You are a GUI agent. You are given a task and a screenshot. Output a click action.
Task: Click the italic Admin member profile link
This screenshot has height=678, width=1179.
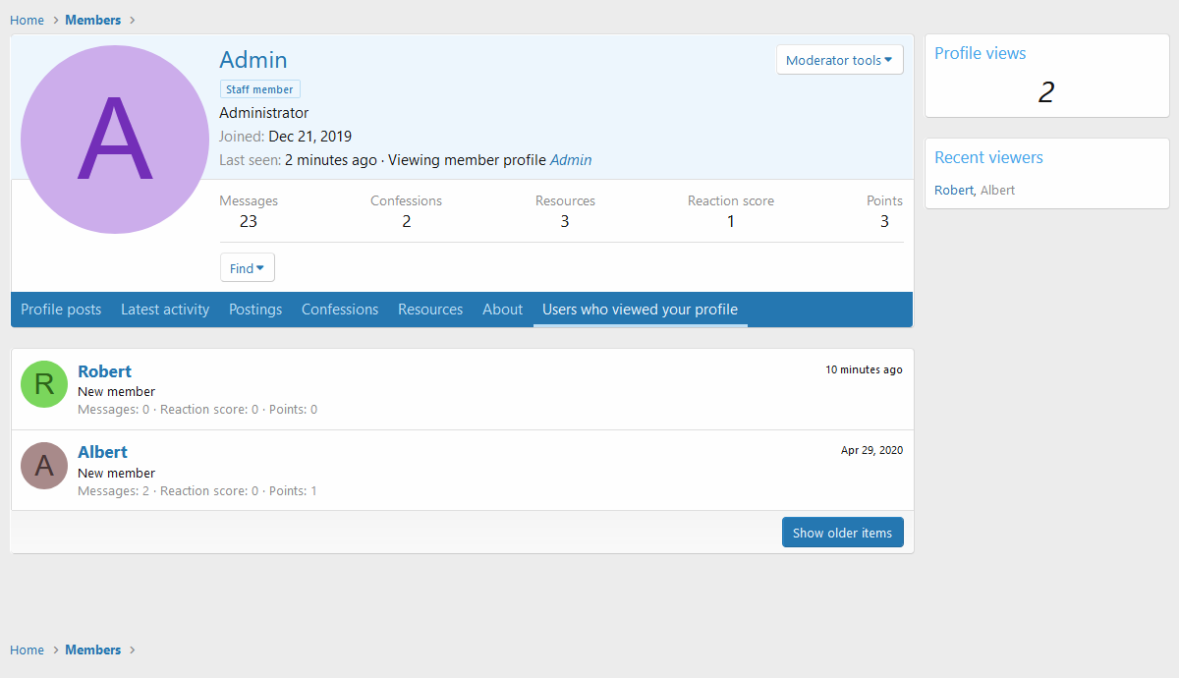click(571, 160)
